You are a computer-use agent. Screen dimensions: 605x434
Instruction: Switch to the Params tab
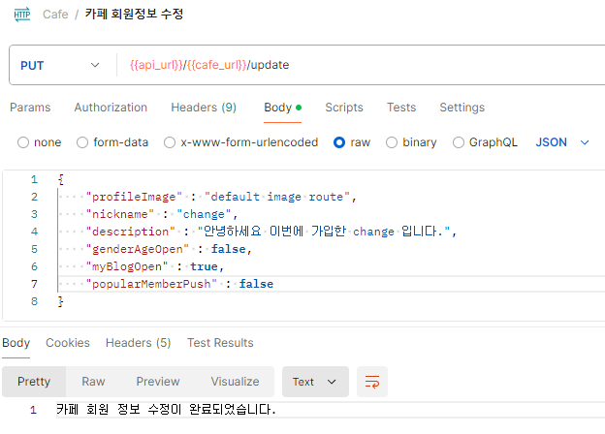30,108
